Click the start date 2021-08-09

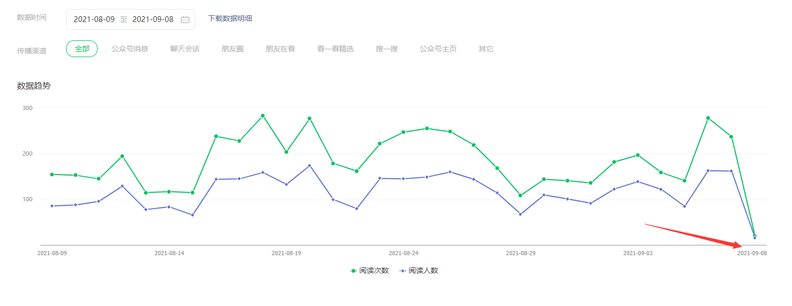click(x=94, y=19)
